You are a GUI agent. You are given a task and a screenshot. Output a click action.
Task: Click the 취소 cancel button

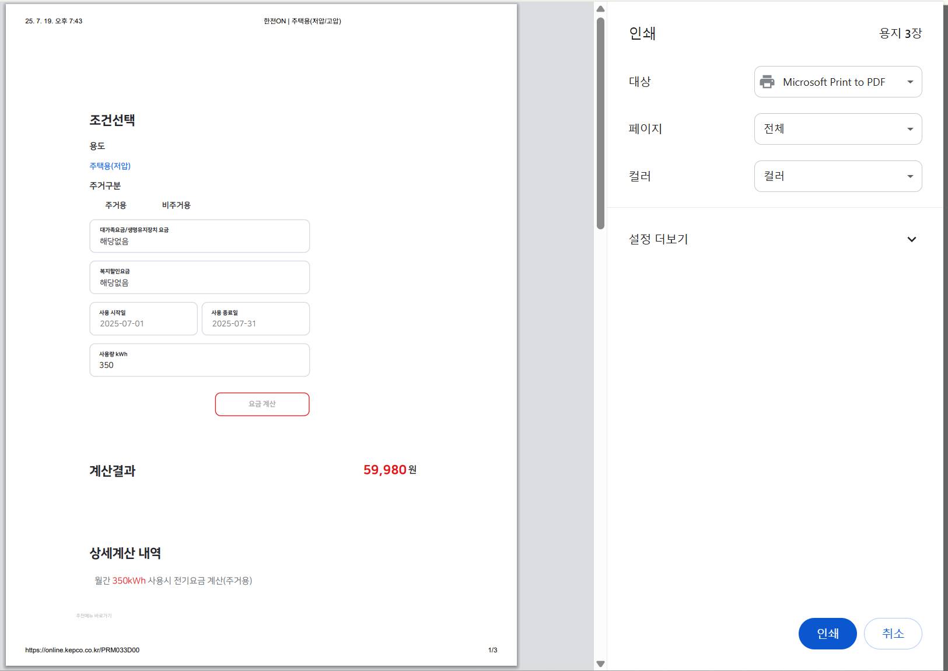(x=893, y=633)
